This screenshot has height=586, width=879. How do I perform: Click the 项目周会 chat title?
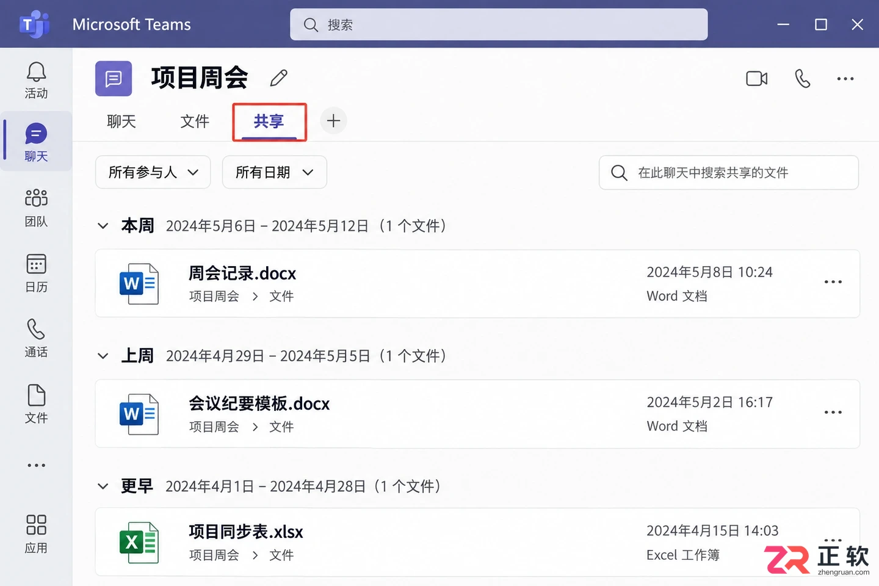(200, 78)
